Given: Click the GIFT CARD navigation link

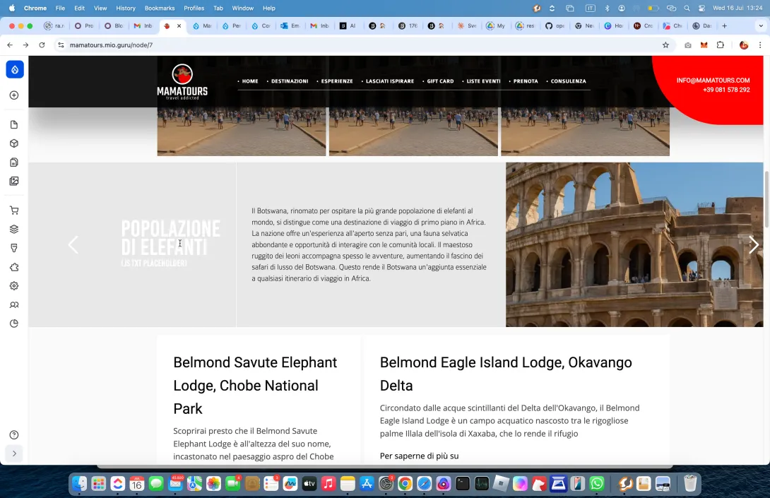Looking at the screenshot, I should coord(440,81).
